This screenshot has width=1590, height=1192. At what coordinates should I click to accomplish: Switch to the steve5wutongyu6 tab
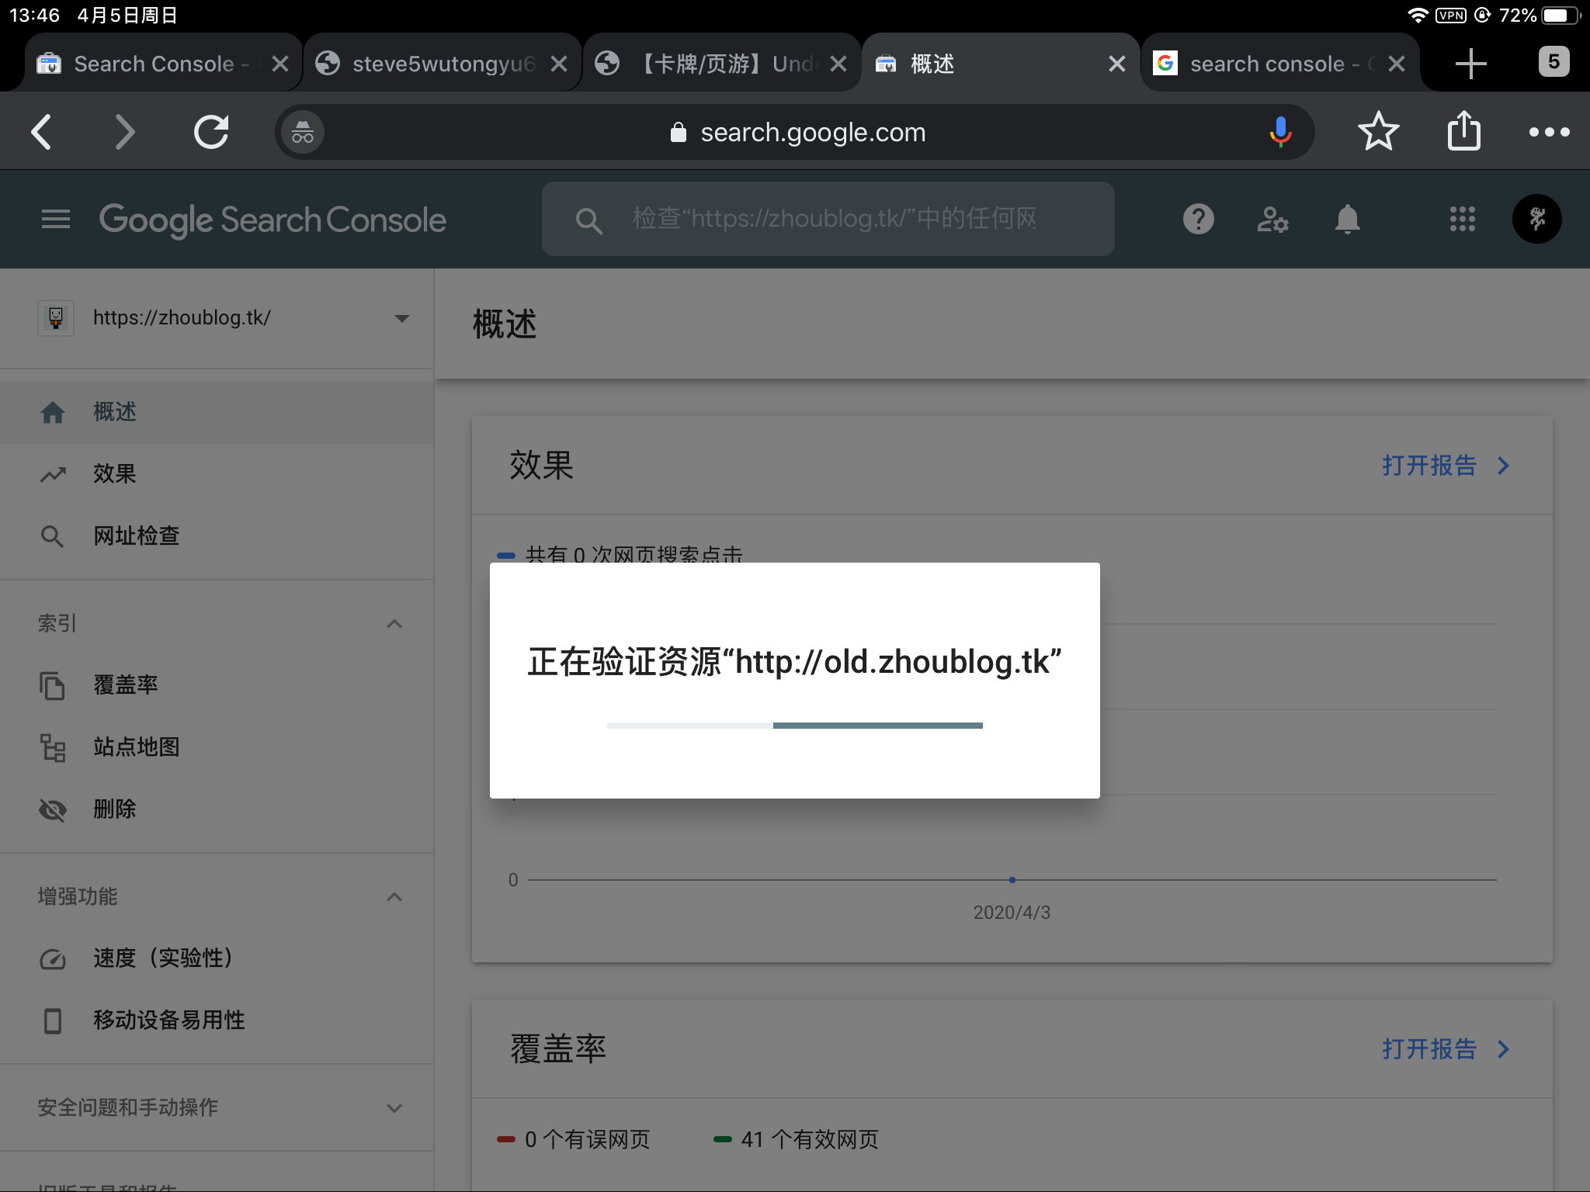tap(443, 64)
